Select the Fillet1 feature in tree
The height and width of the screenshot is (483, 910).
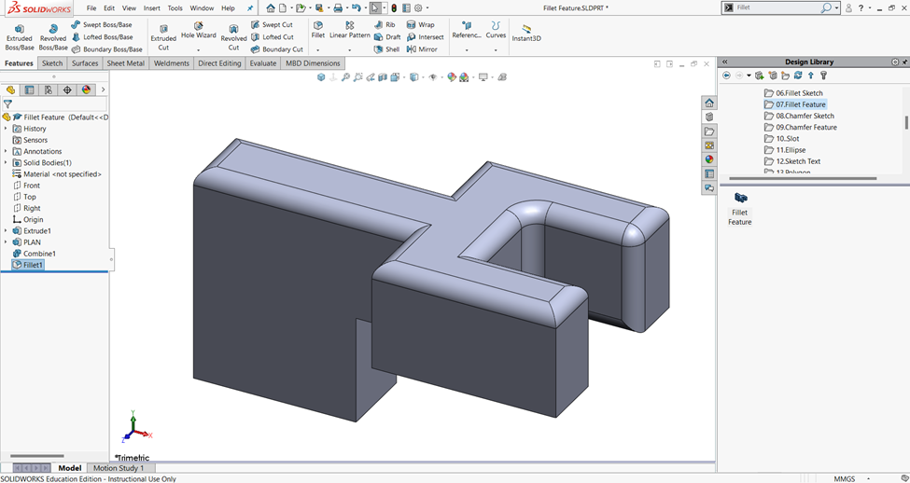(27, 265)
